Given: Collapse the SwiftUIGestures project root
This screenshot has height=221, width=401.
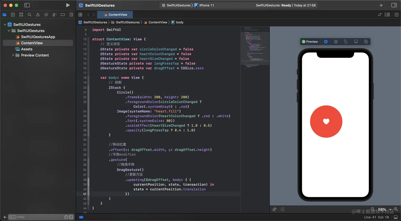Looking at the screenshot, I should (5, 25).
